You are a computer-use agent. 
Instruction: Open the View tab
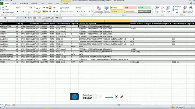point(58,4)
